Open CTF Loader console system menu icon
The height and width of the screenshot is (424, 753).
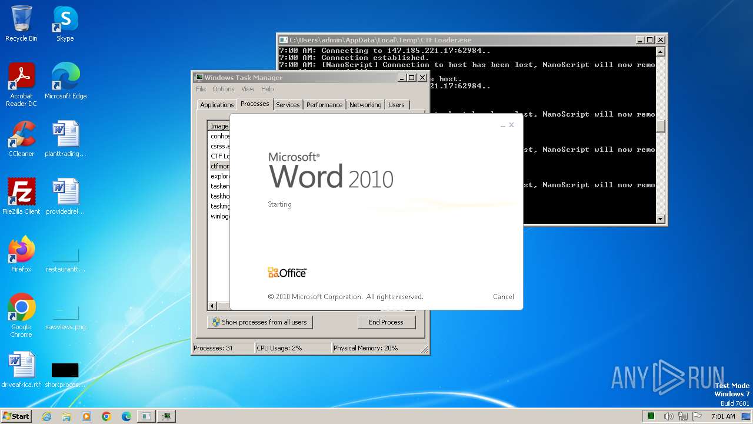[x=284, y=40]
